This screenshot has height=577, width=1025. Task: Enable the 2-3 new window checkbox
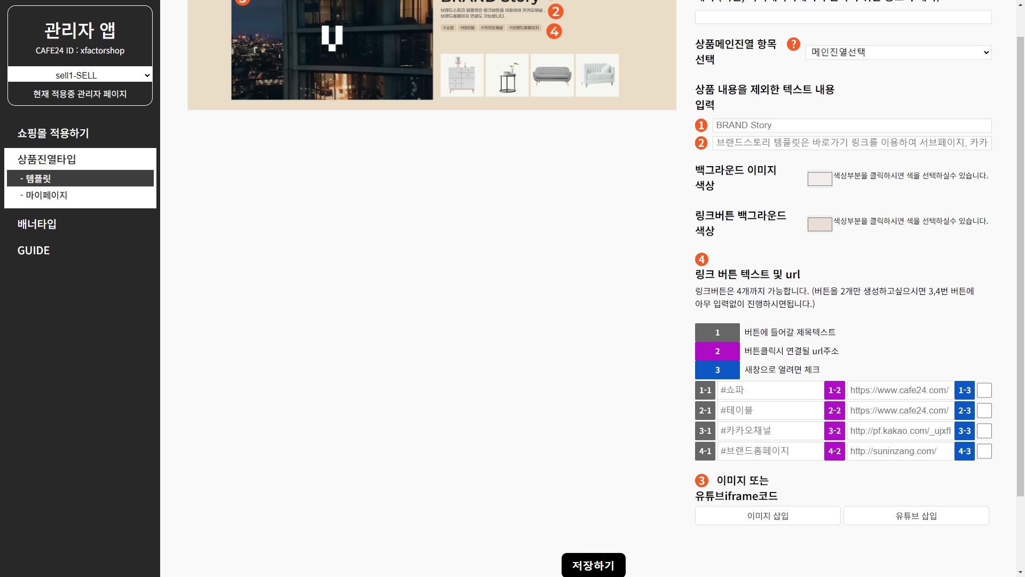tap(984, 411)
